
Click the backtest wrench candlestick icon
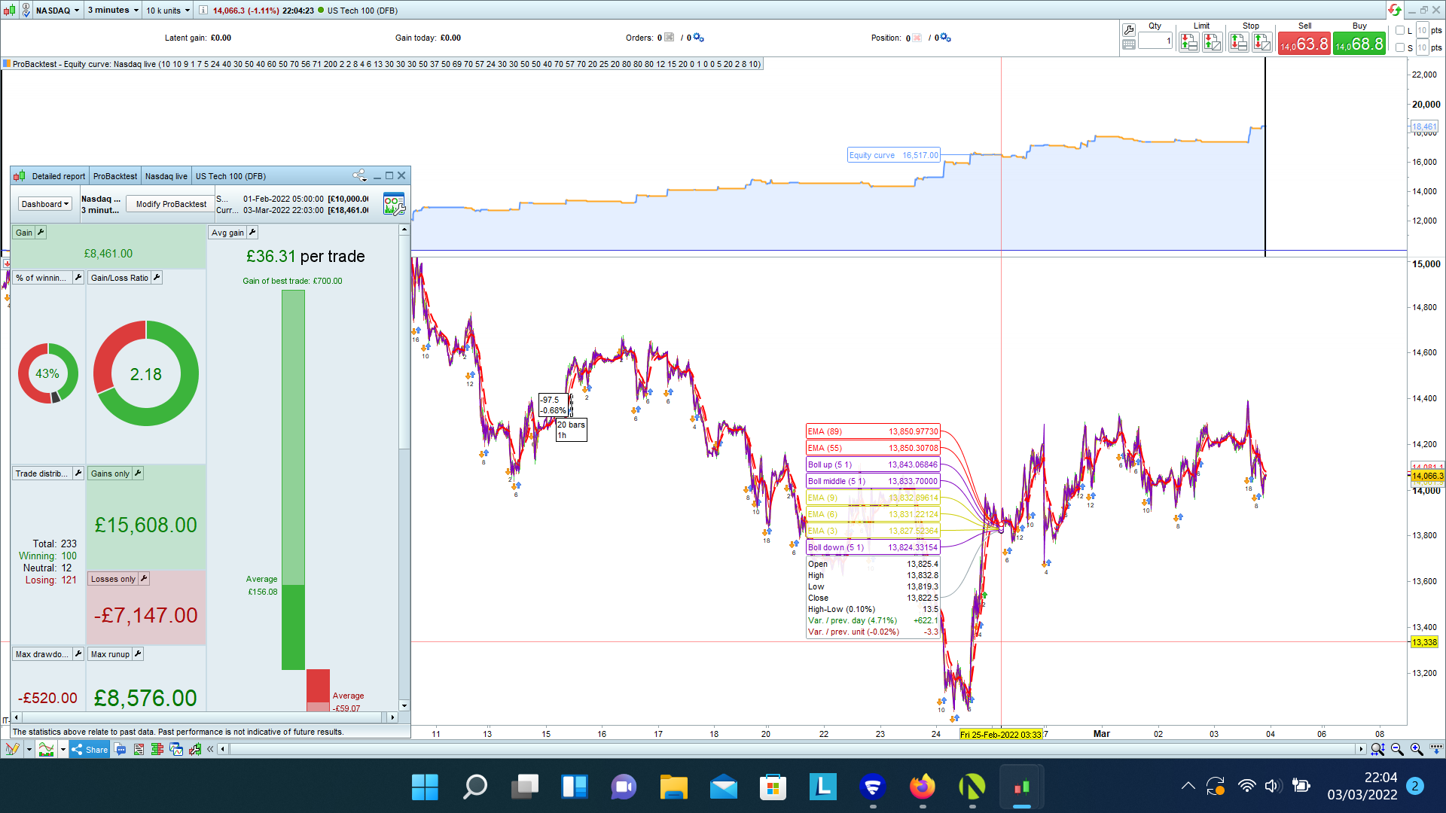point(195,749)
